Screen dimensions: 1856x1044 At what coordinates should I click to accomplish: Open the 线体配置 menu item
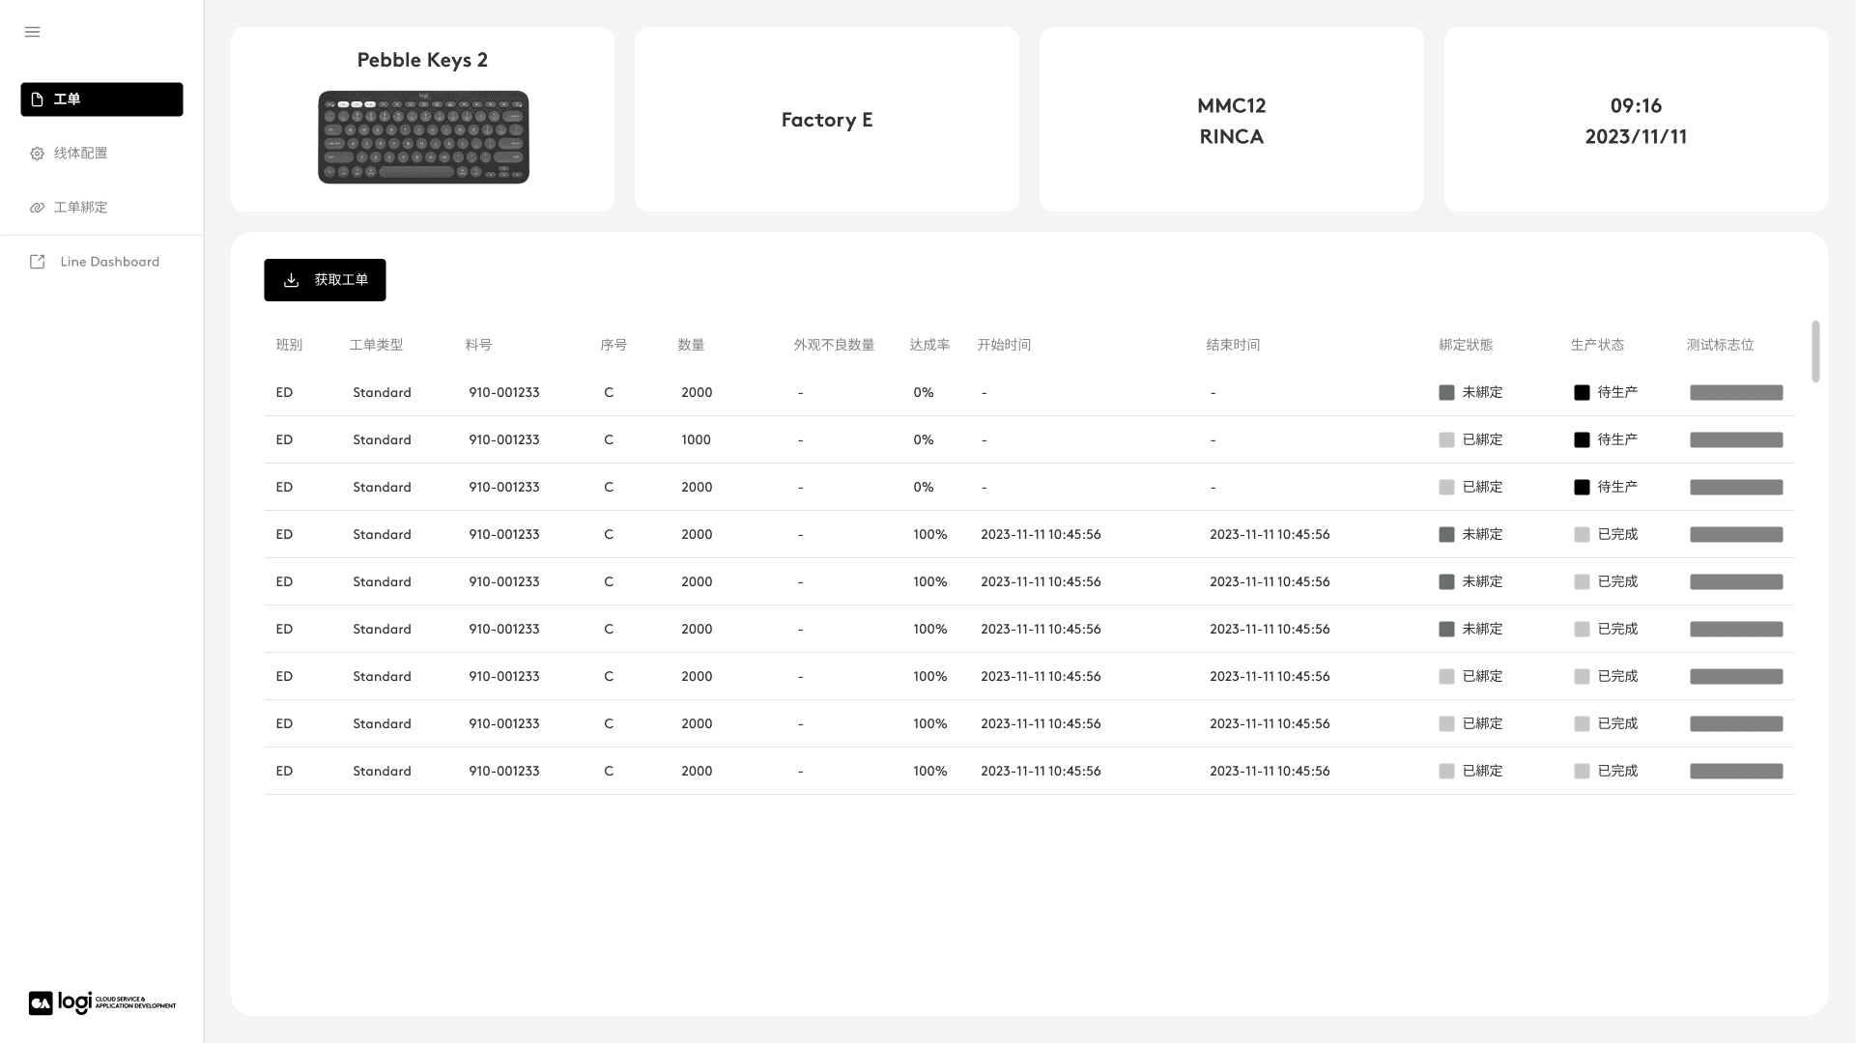coord(81,154)
